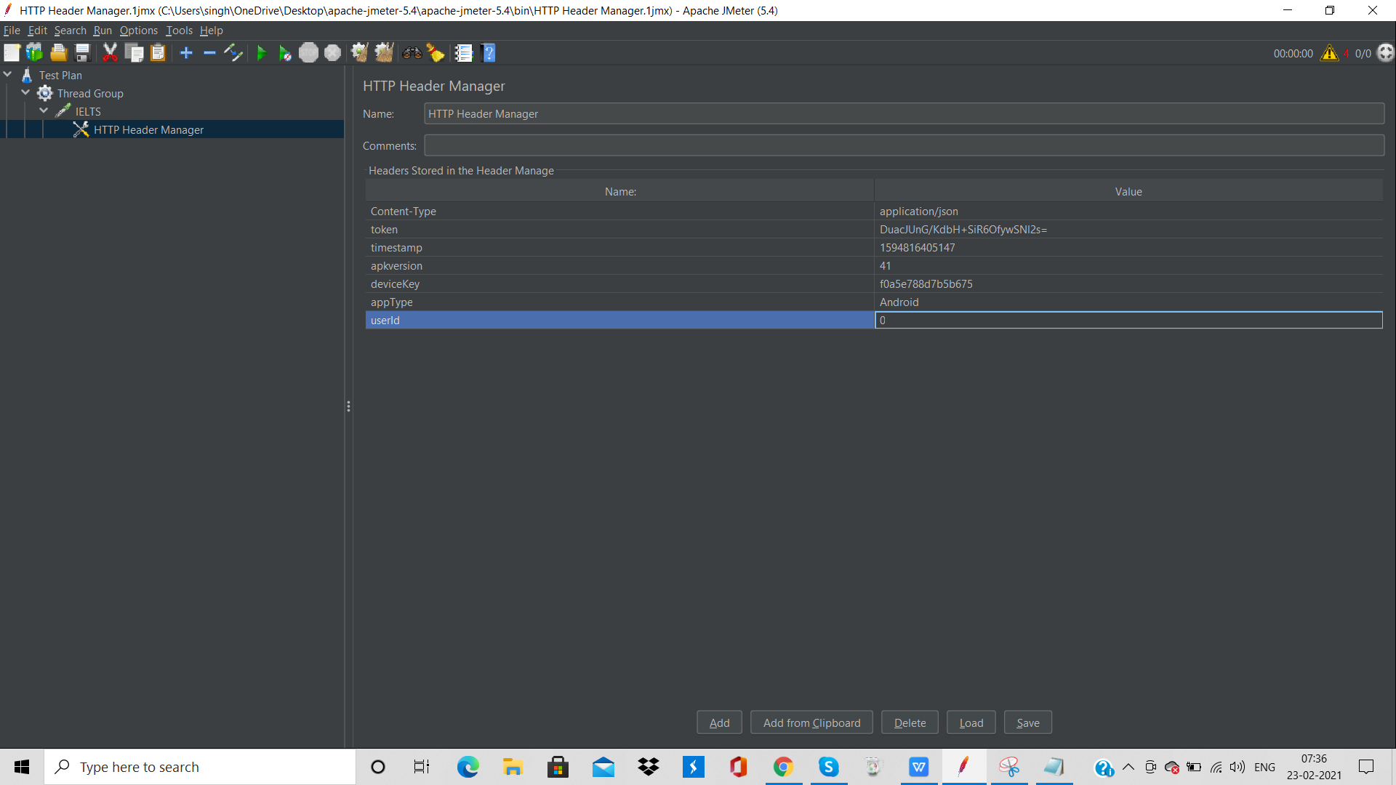Collapse the Thread Group node

tap(26, 93)
